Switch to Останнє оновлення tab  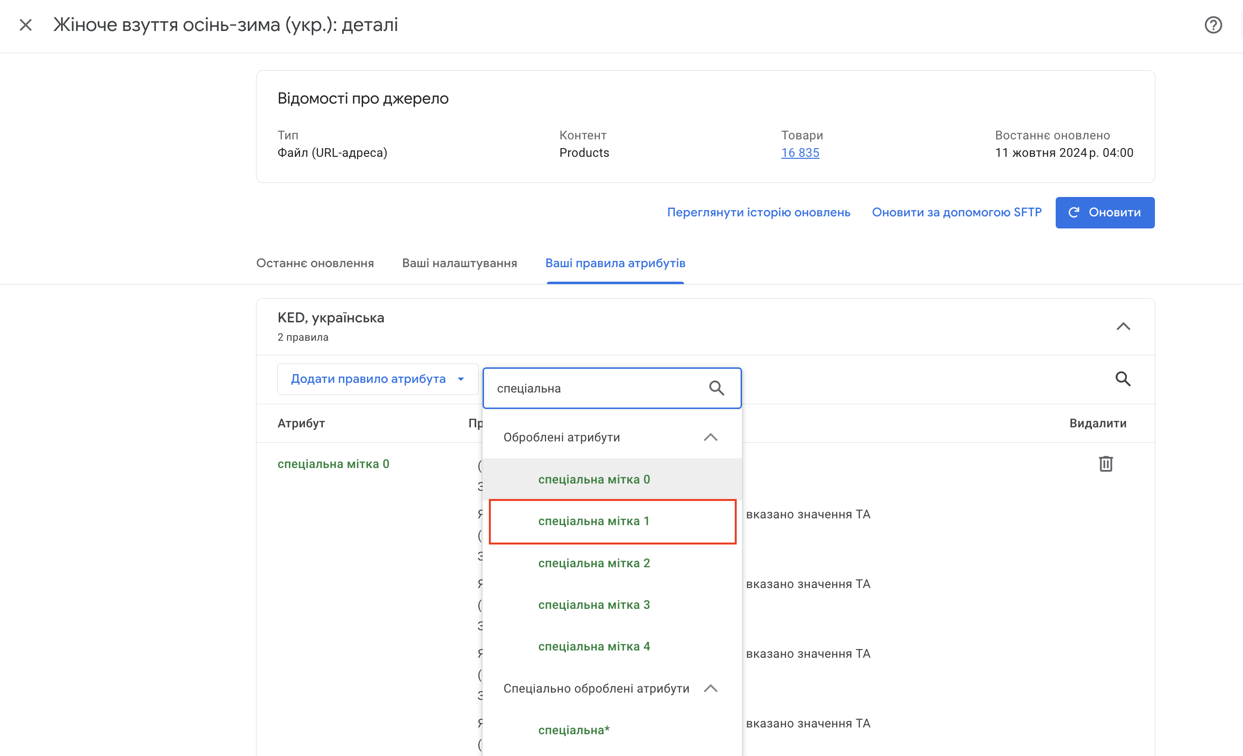click(x=315, y=263)
